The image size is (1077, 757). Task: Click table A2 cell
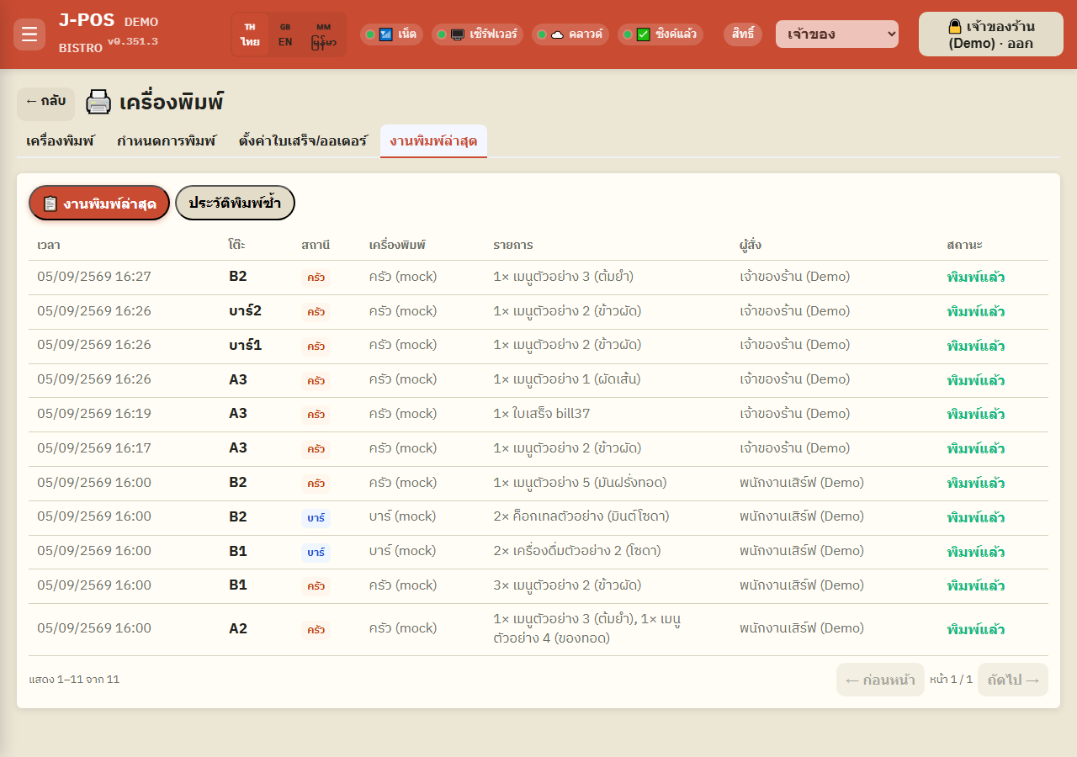[x=238, y=628]
